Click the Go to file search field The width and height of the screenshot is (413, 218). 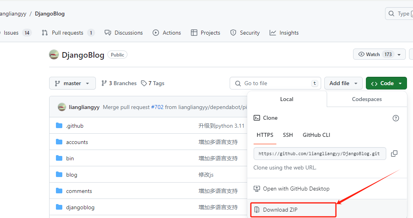[x=275, y=83]
